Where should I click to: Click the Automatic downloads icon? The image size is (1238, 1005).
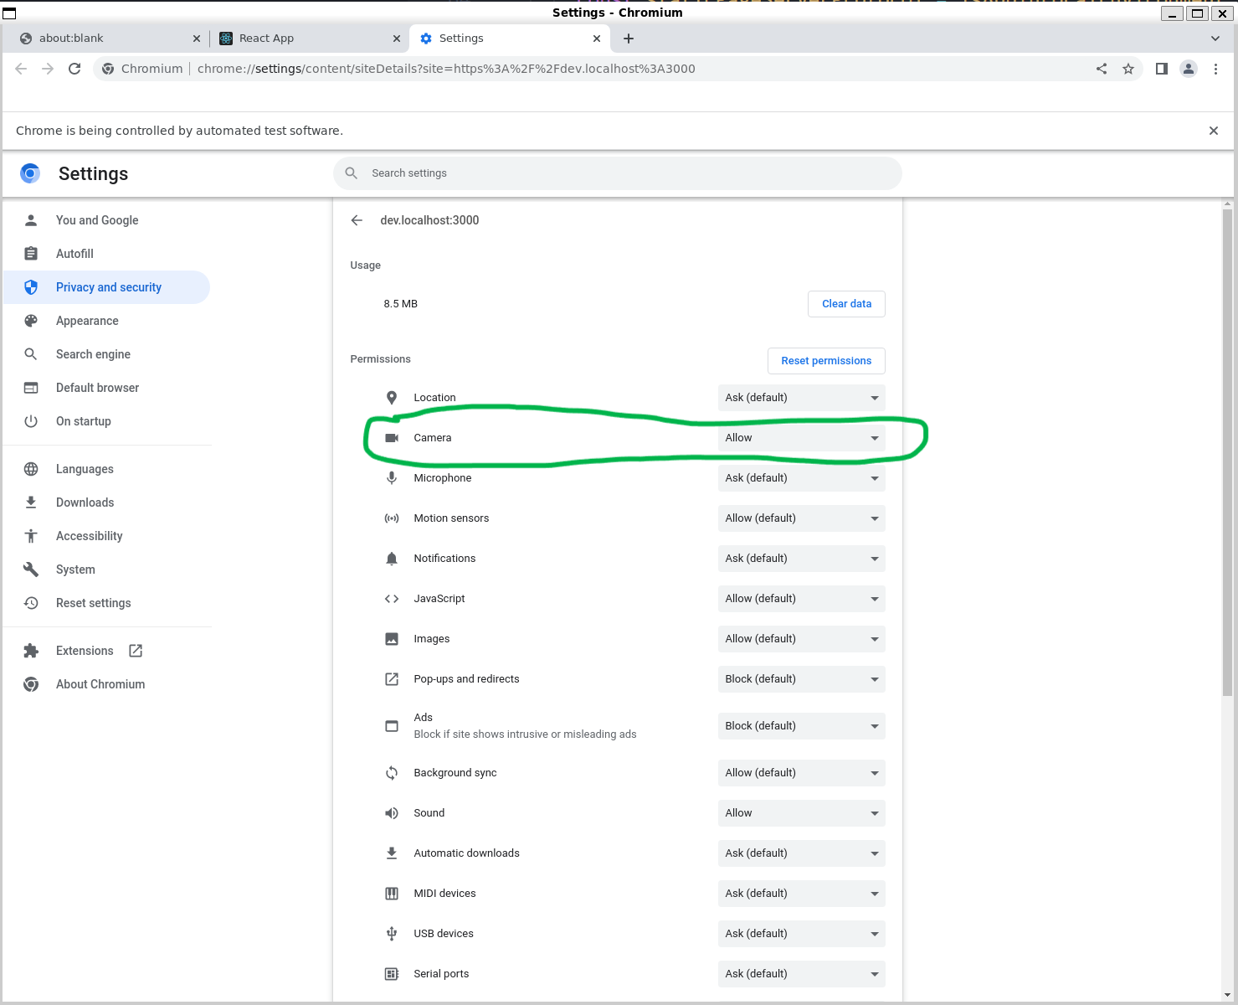392,853
